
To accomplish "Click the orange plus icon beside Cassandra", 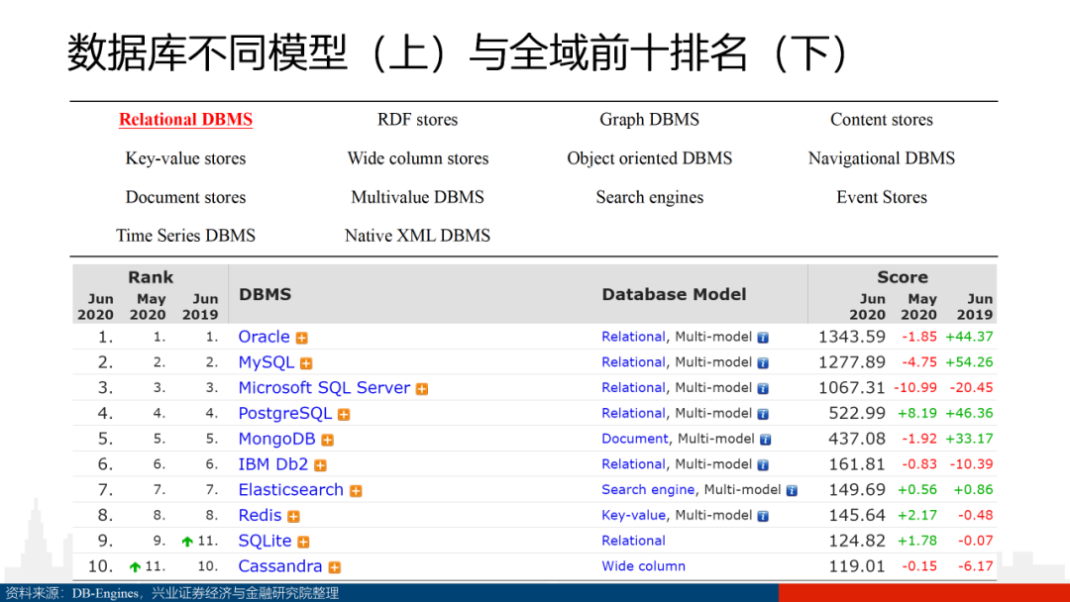I will pyautogui.click(x=335, y=567).
